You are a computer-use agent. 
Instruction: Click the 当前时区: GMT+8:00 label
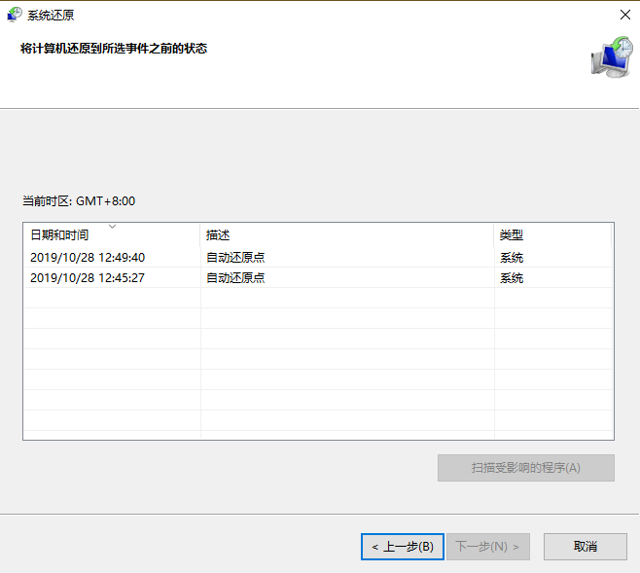79,201
